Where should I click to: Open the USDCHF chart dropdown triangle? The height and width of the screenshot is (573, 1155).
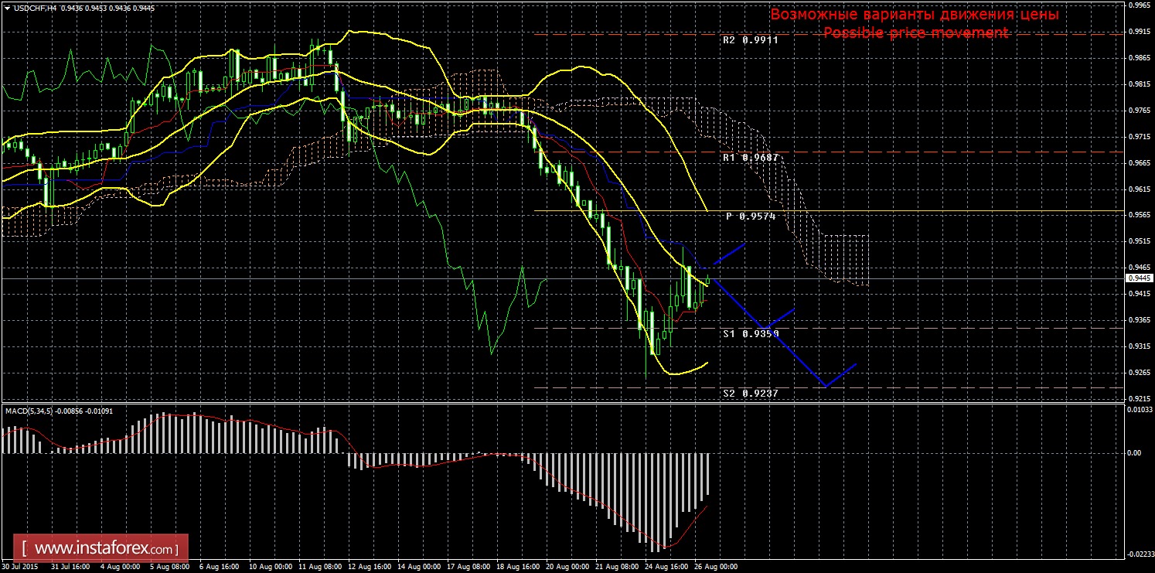click(6, 7)
